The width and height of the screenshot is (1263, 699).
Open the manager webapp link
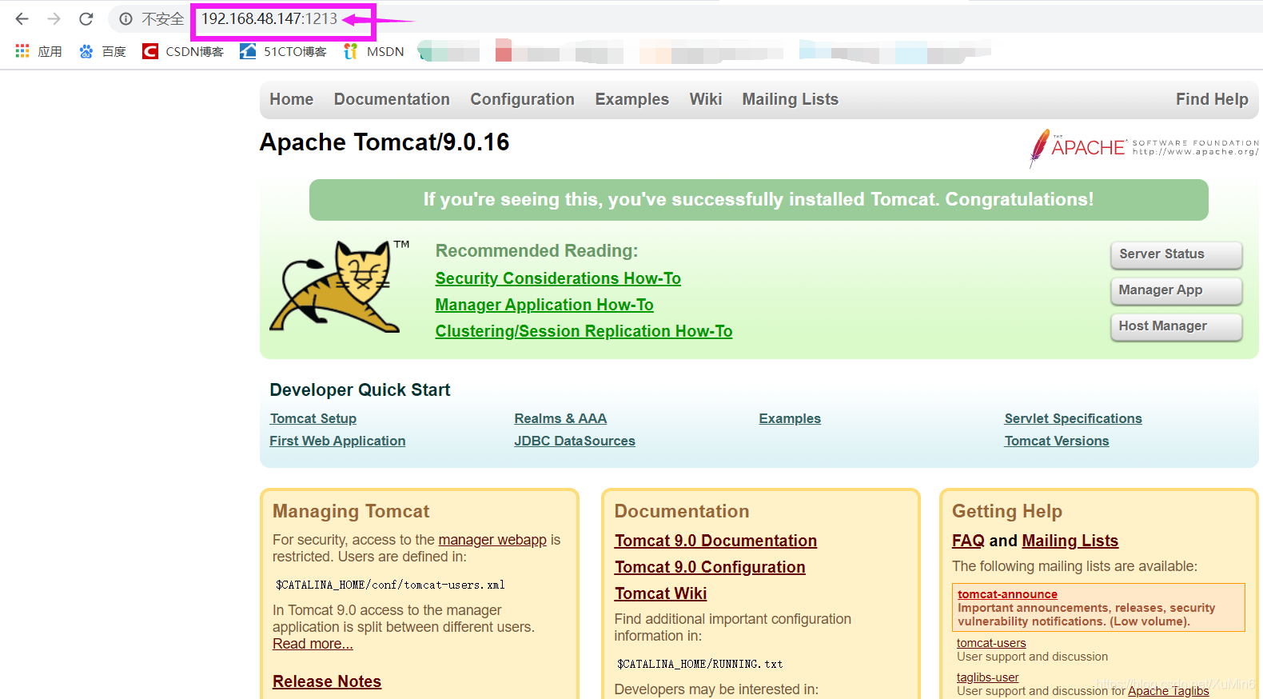[492, 540]
